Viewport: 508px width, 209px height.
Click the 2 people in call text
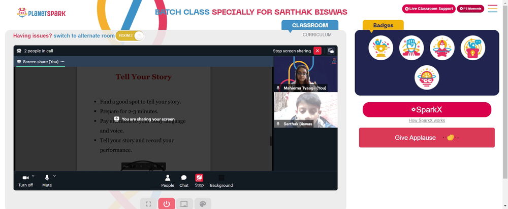[39, 51]
